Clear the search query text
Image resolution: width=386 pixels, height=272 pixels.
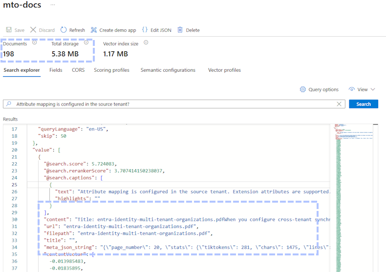(x=340, y=104)
